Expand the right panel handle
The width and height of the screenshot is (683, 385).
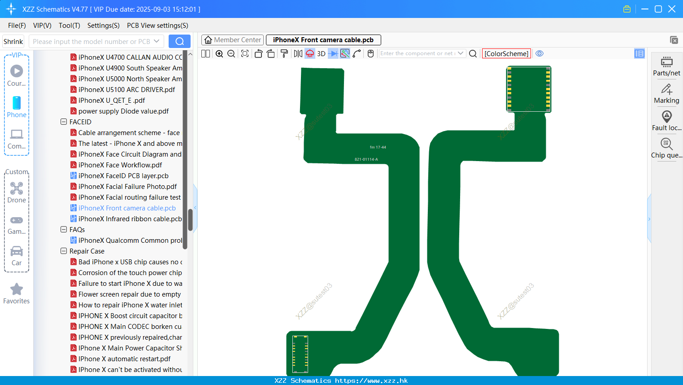point(649,219)
